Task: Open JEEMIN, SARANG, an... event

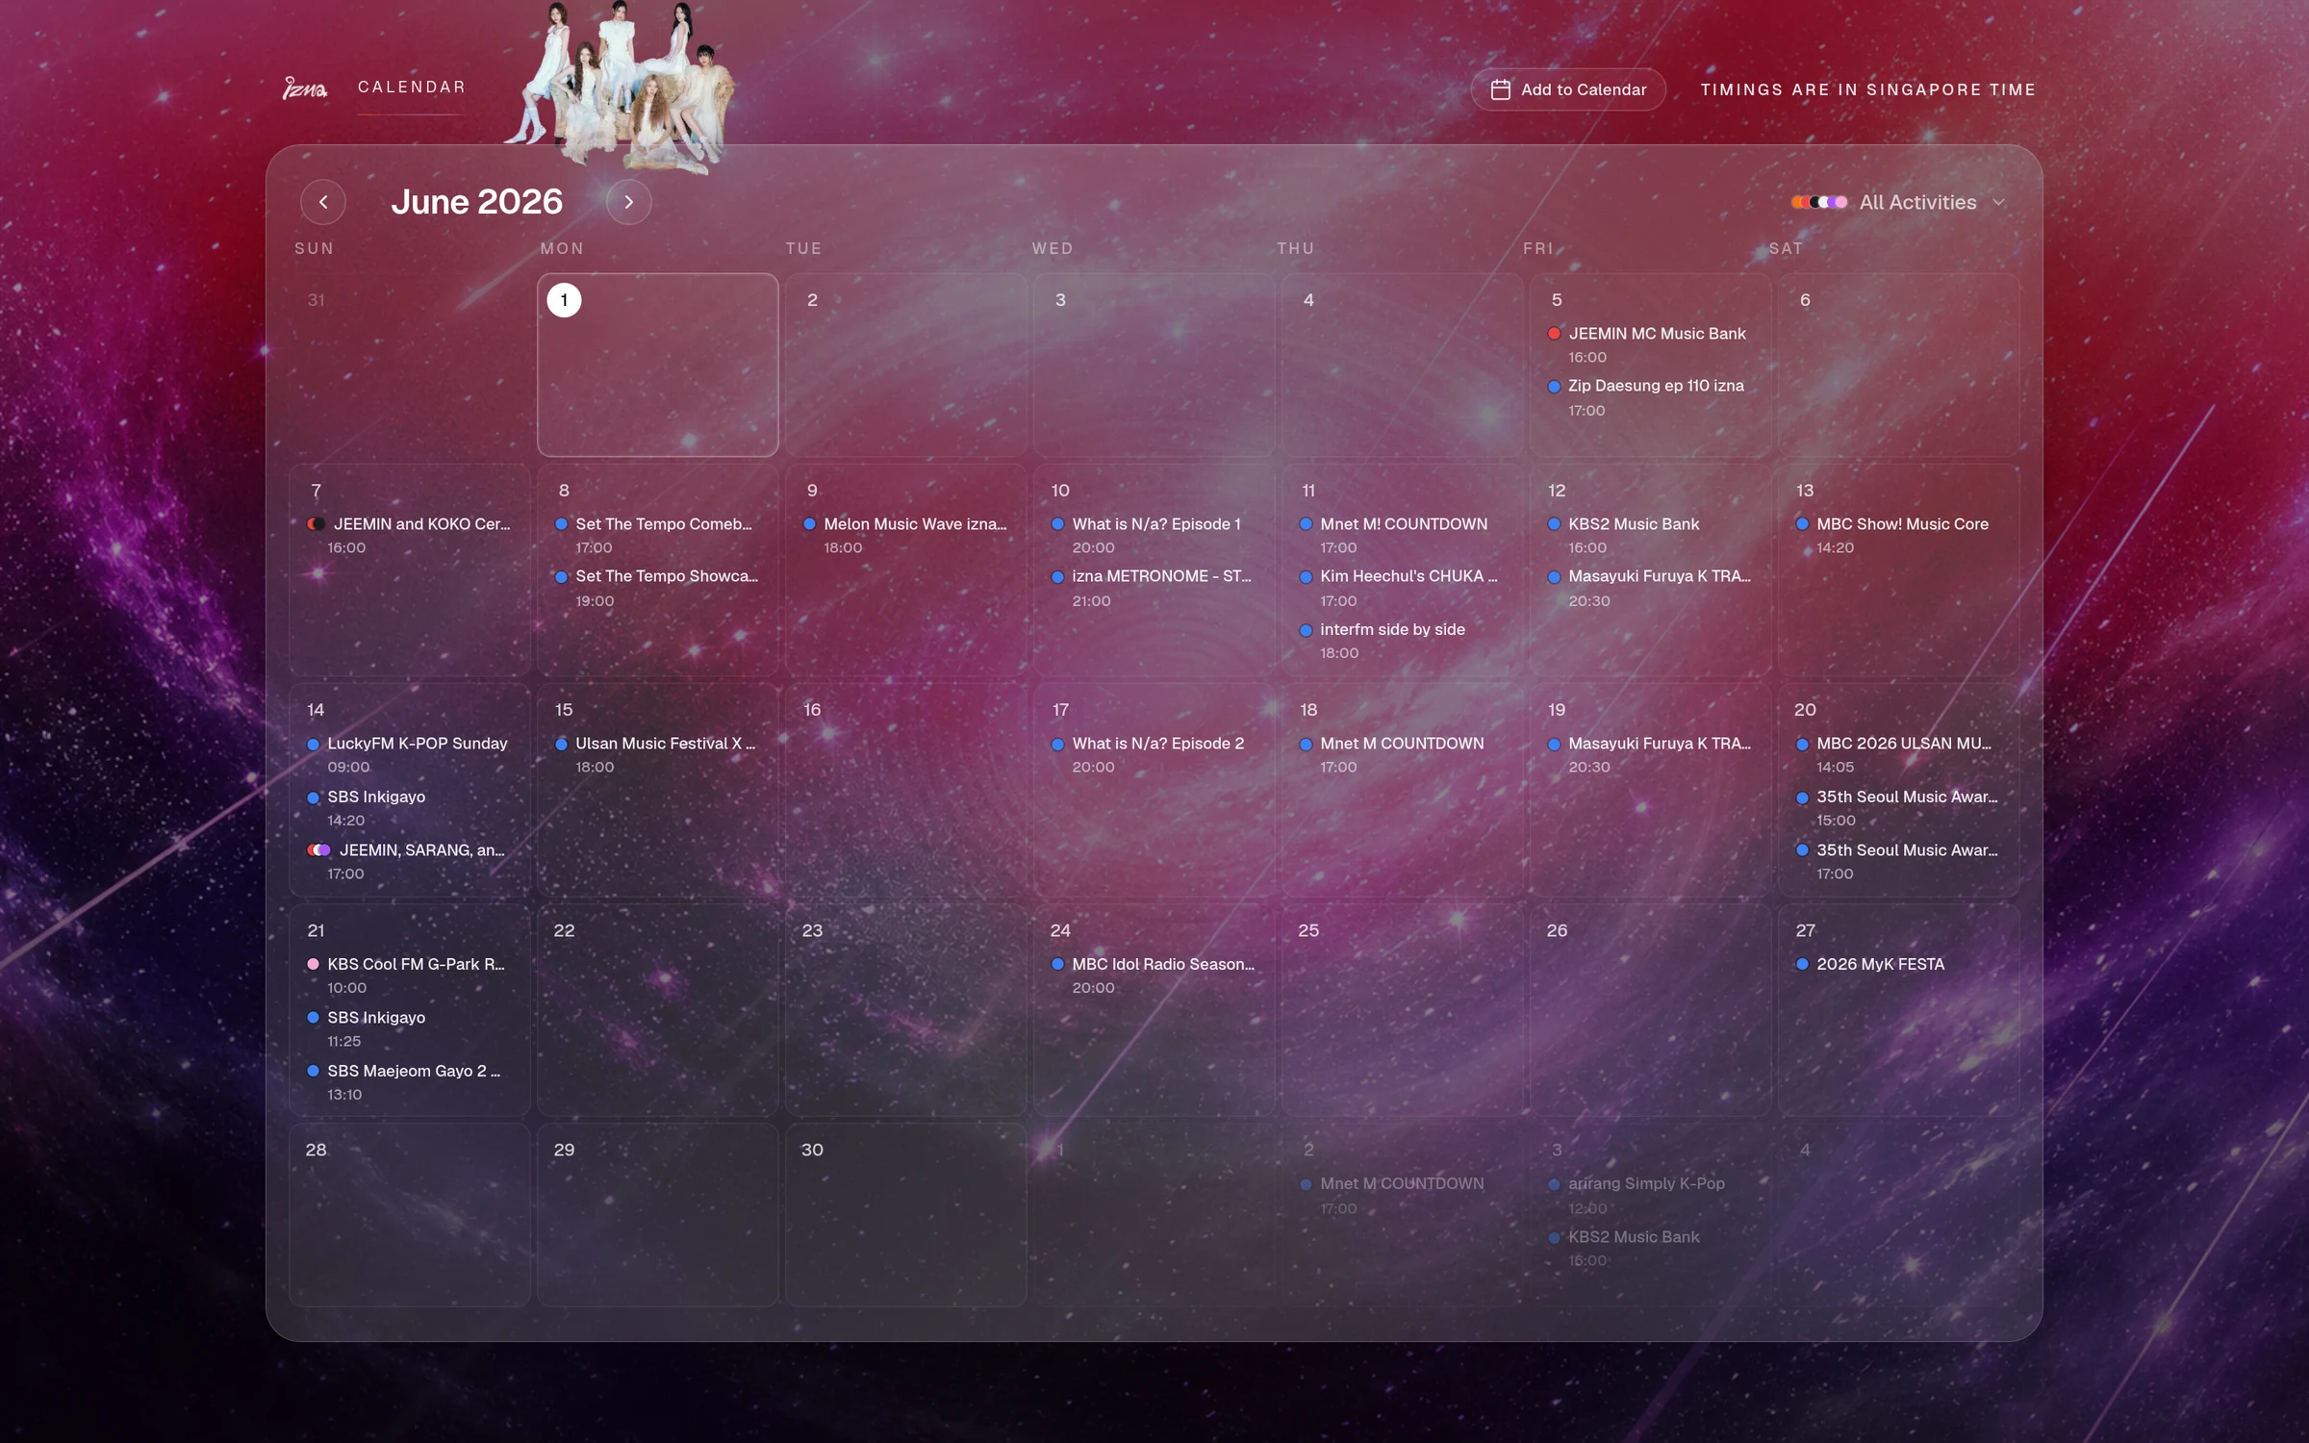Action: (x=410, y=861)
